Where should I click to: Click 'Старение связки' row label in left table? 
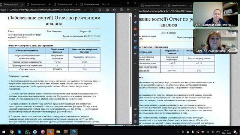[x=27, y=69]
